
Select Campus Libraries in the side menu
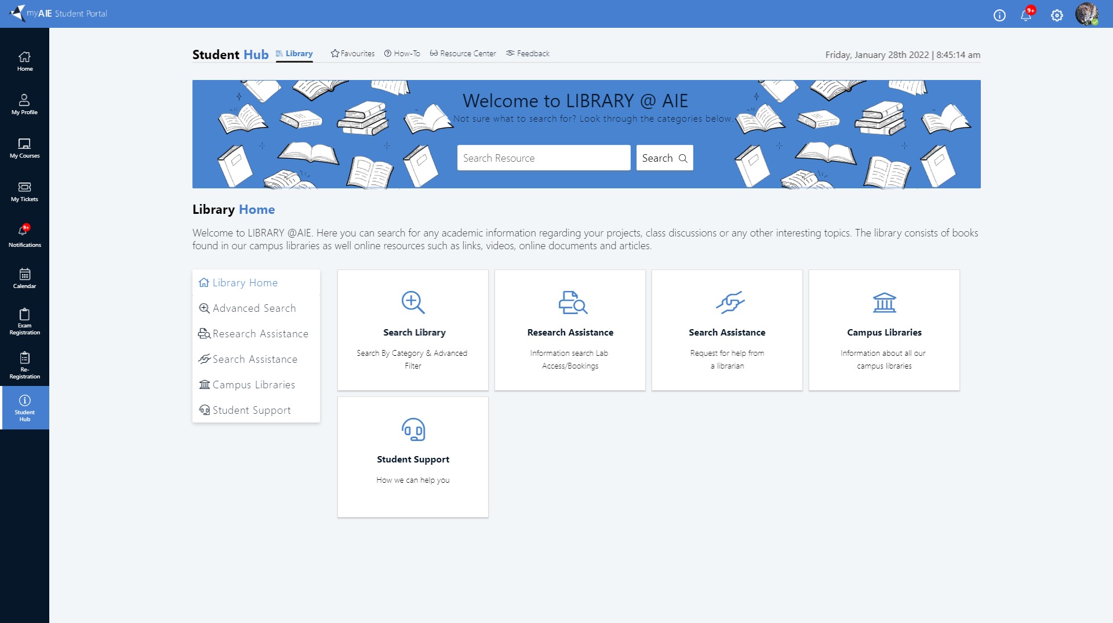(256, 385)
